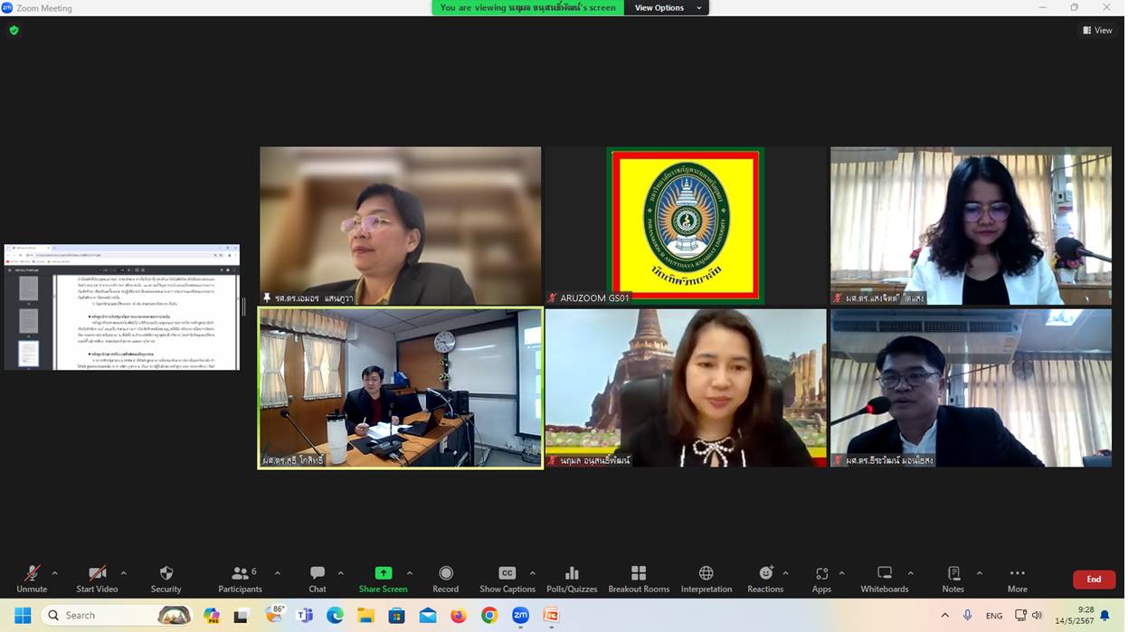Open the Participants panel

coord(240,579)
